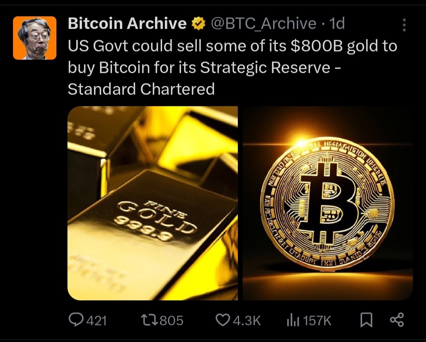Open the fine gold bars image
The width and height of the screenshot is (426, 342).
[152, 203]
